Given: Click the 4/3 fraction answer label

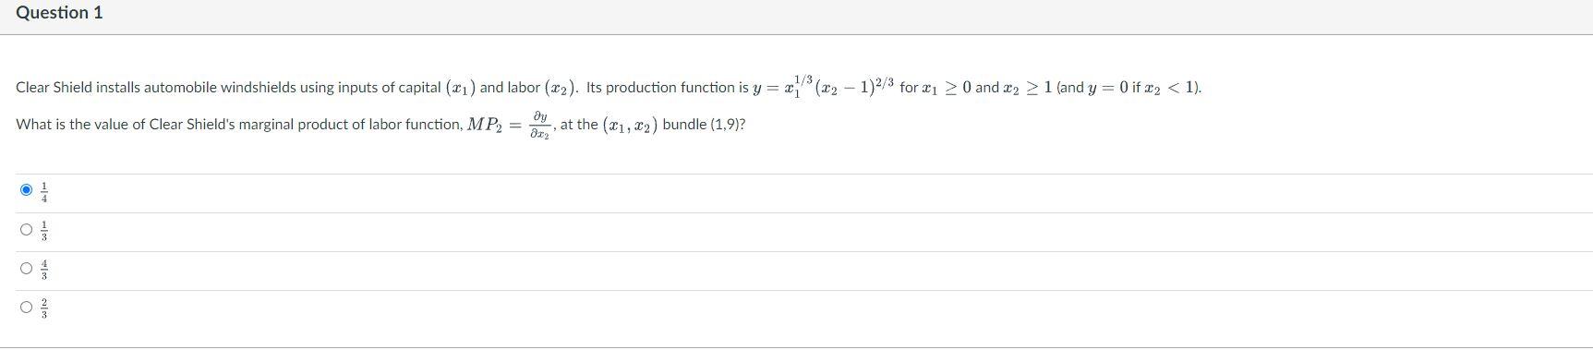Looking at the screenshot, I should coord(43,270).
